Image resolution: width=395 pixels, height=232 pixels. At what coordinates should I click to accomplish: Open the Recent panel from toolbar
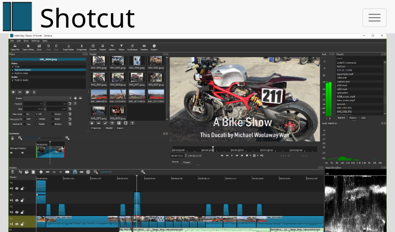(93, 47)
